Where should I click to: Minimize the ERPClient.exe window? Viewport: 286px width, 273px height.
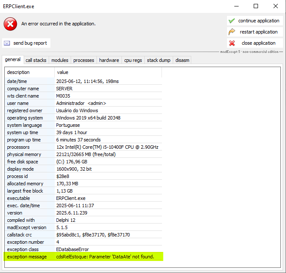236,6
